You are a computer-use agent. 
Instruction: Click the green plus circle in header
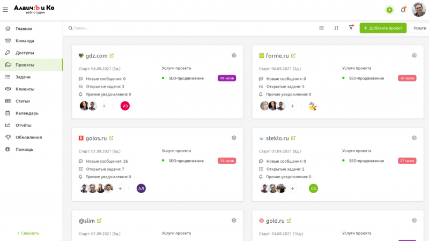tap(389, 10)
